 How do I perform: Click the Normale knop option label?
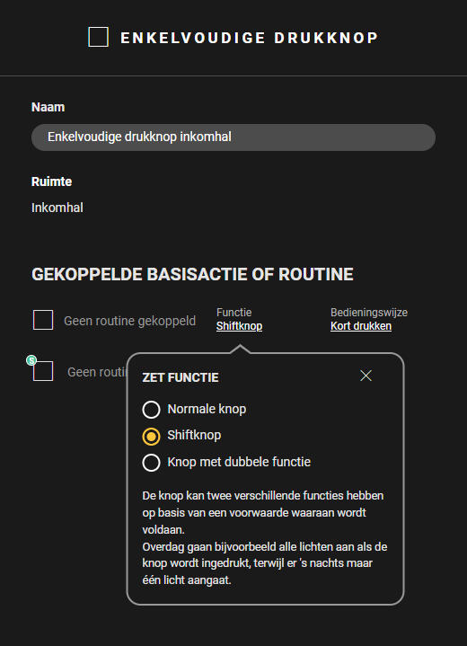click(x=207, y=409)
